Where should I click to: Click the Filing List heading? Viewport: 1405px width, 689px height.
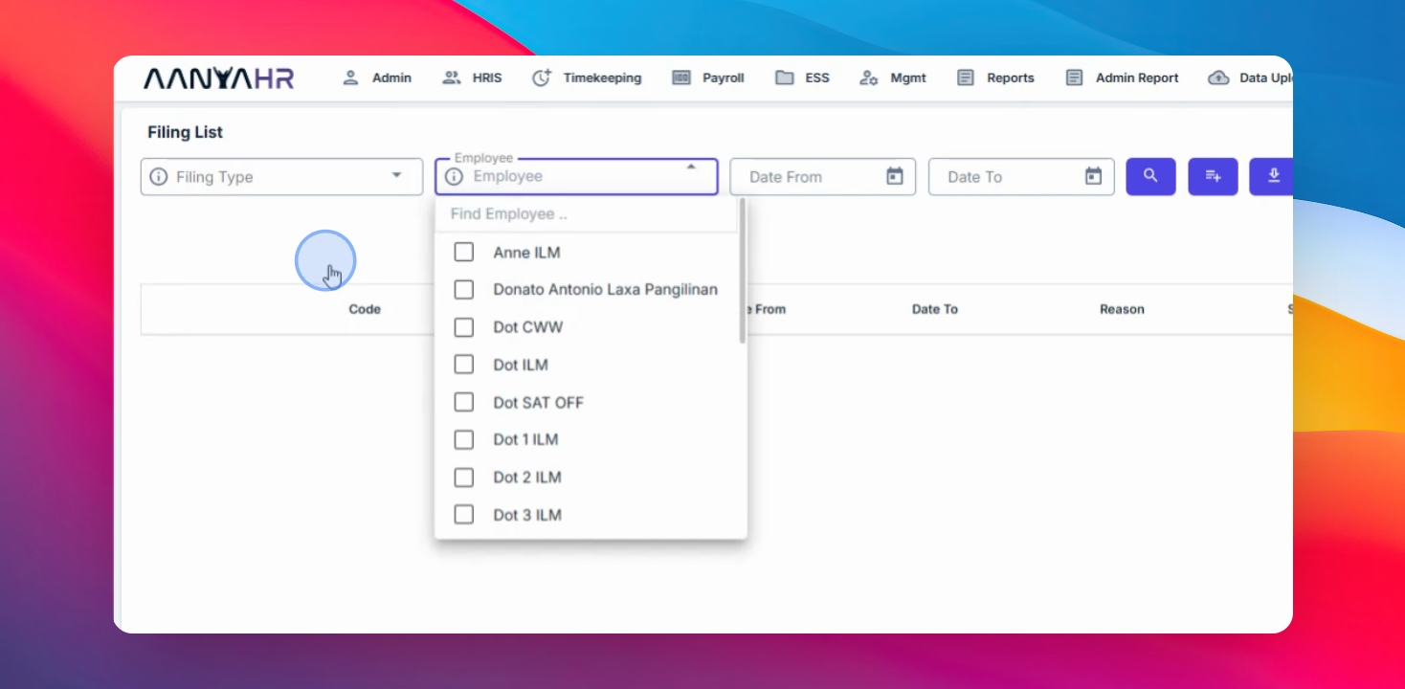click(x=186, y=132)
